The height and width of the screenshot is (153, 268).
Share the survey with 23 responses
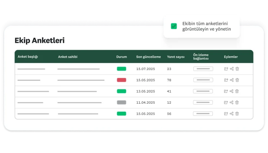232,69
